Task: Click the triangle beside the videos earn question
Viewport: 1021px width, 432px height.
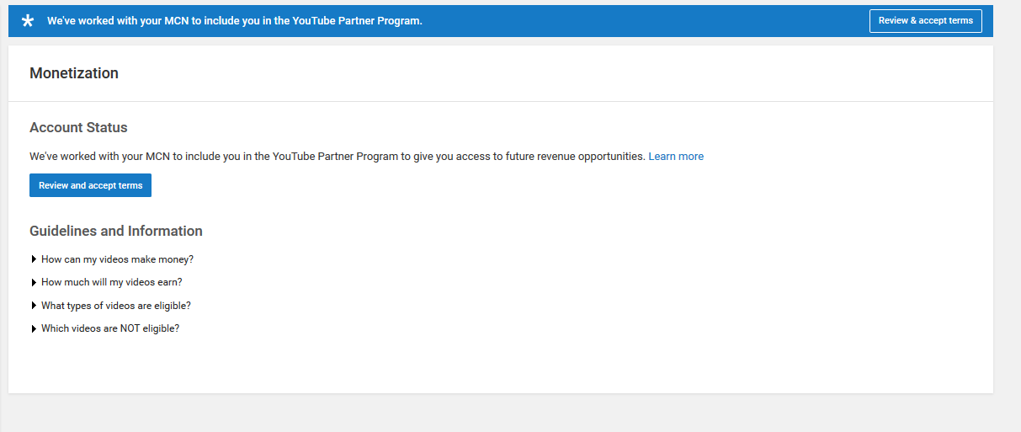Action: (34, 282)
